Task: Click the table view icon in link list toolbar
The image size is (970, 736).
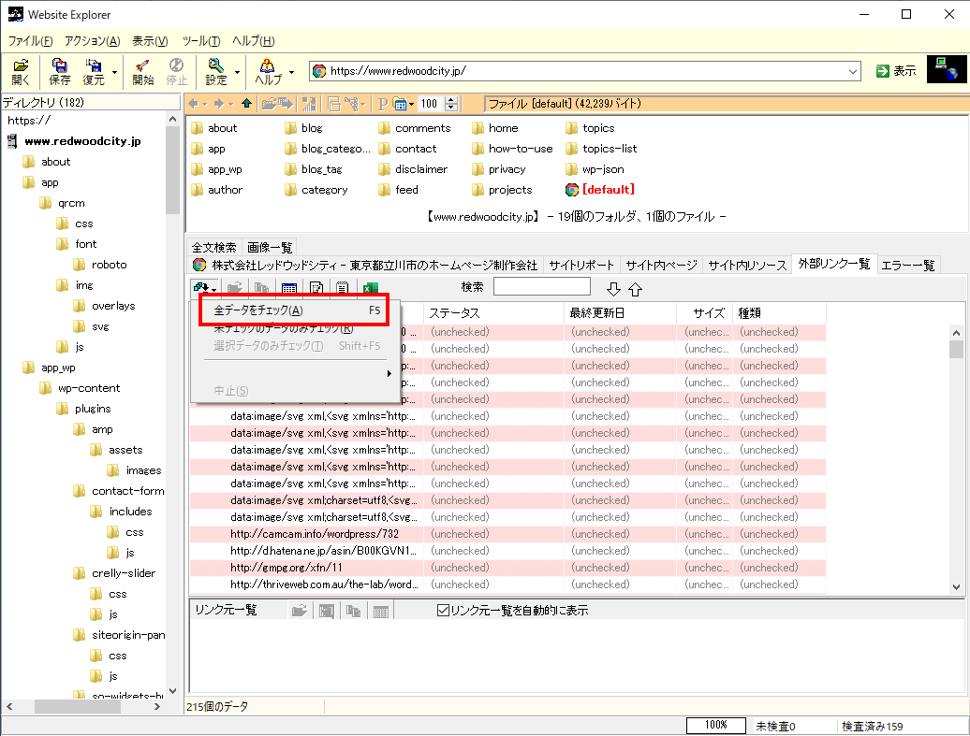Action: pos(289,288)
